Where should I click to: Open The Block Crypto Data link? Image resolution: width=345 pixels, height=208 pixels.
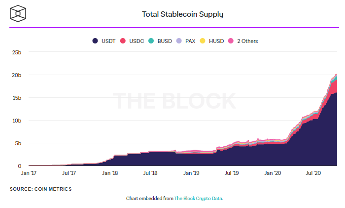[202, 198]
